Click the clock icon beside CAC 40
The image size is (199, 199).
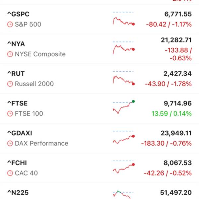pyautogui.click(x=10, y=173)
